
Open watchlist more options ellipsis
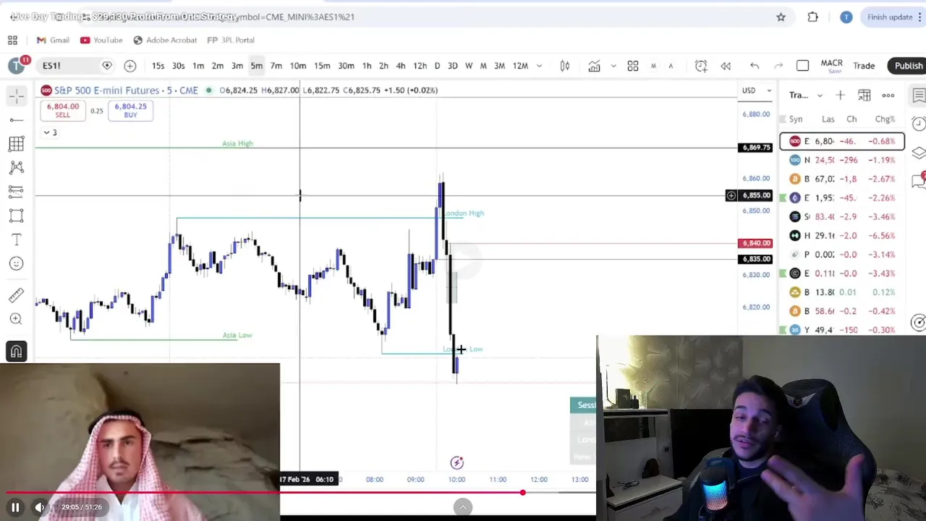tap(888, 95)
